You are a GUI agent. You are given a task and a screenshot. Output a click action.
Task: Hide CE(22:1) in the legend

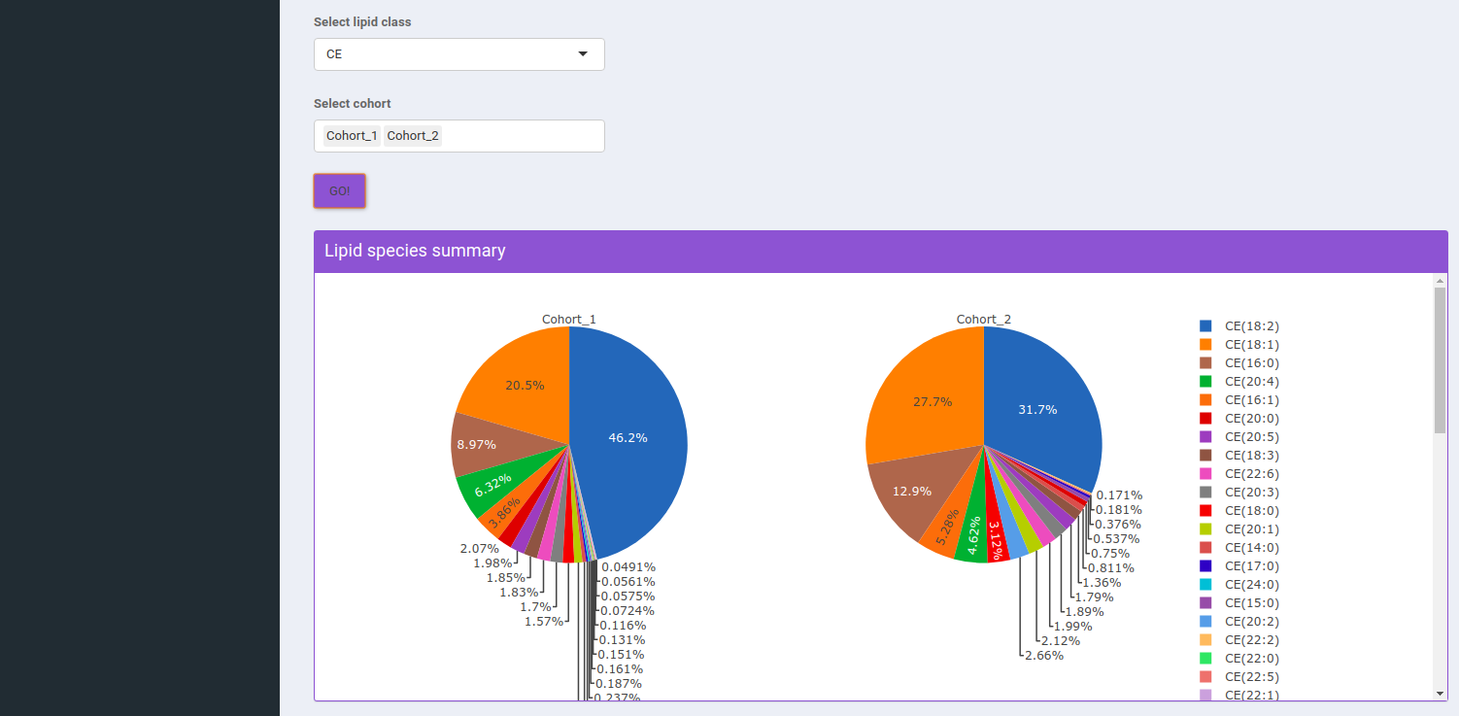1238,695
